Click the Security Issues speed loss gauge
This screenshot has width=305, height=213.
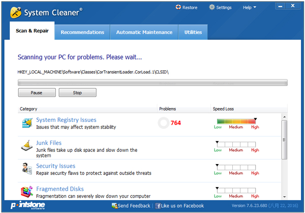pyautogui.click(x=236, y=167)
